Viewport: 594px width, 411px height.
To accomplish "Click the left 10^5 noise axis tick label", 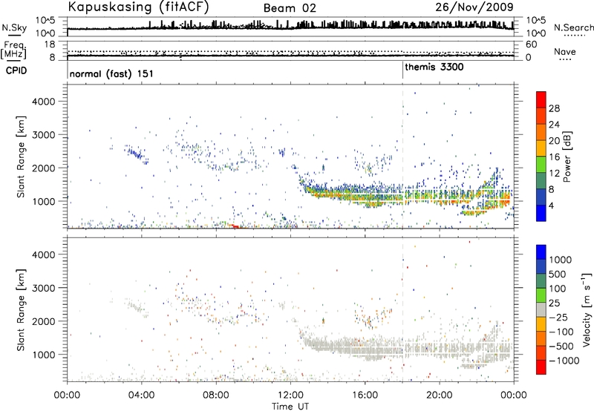I will 45,21.
